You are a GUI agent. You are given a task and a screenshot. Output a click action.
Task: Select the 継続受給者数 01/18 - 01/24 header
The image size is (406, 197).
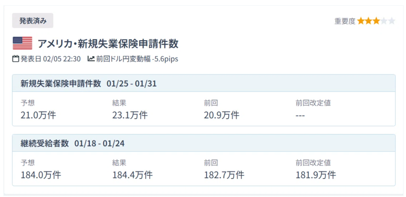(204, 143)
